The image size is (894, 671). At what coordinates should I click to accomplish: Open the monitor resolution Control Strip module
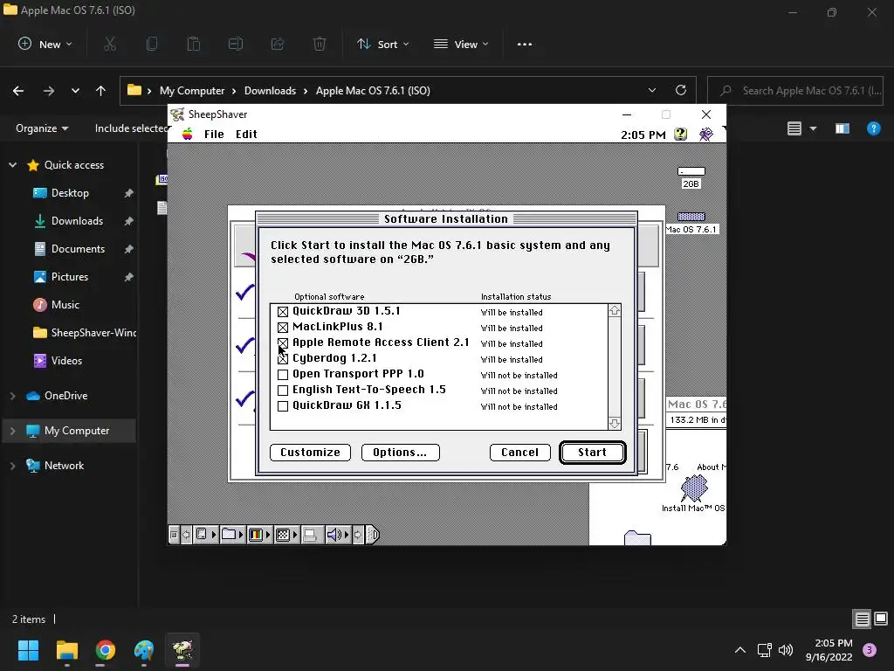[x=286, y=535]
